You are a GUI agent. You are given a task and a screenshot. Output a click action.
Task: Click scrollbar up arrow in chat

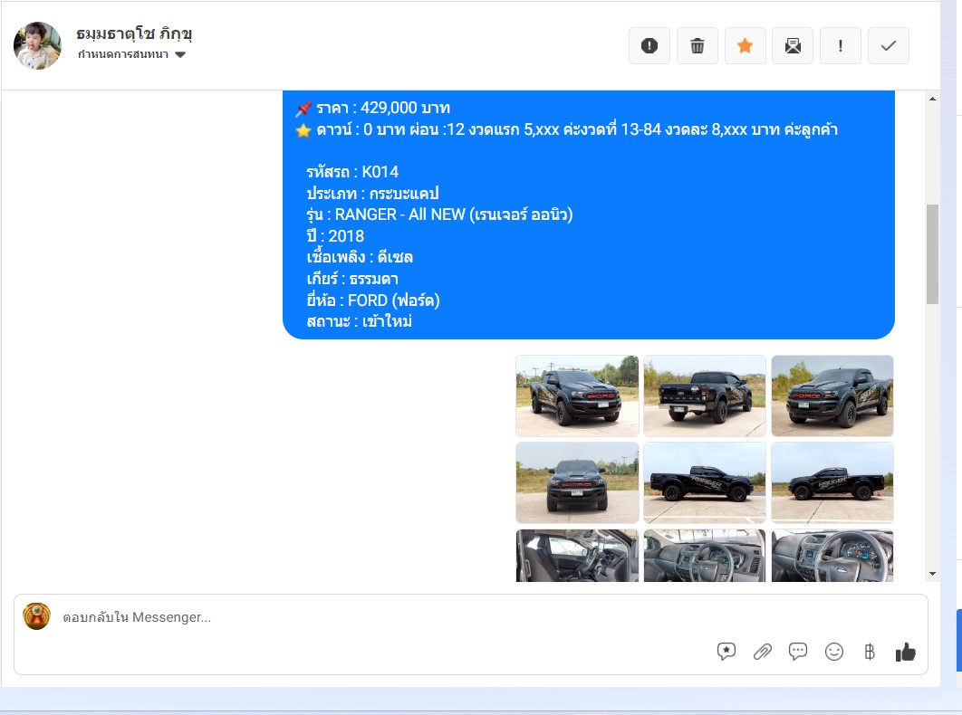pos(932,99)
